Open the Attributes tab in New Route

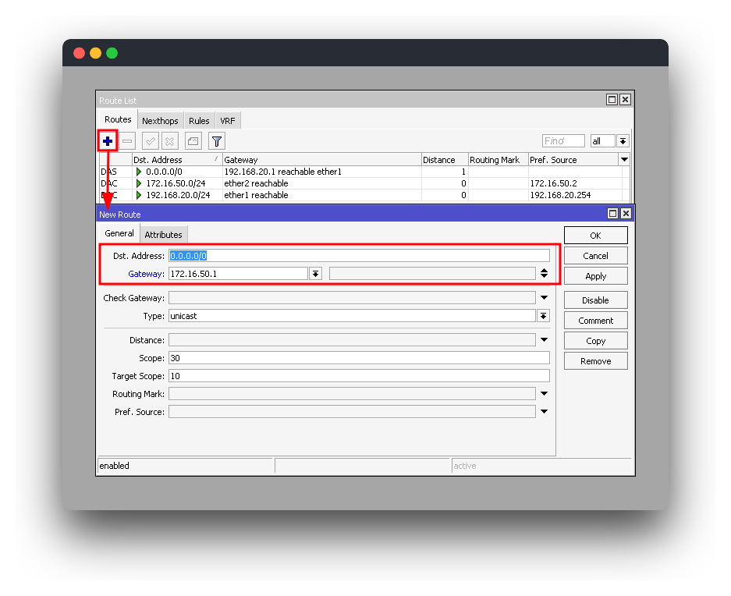coord(164,235)
